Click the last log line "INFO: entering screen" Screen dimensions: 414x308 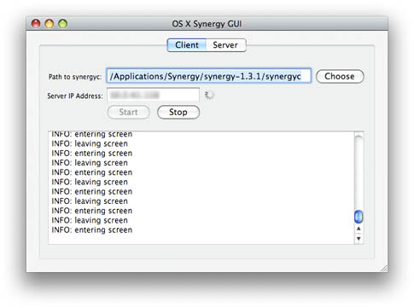coord(92,230)
